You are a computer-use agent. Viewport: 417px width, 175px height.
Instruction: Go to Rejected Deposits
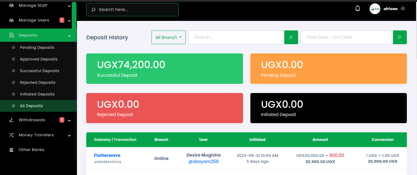38,83
